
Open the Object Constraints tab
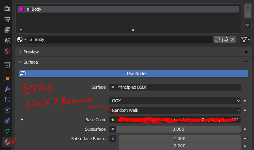click(x=7, y=121)
